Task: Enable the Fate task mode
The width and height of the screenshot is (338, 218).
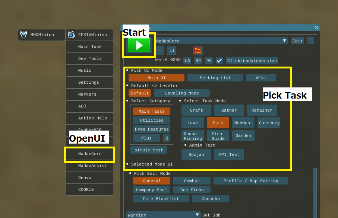Action: click(218, 123)
